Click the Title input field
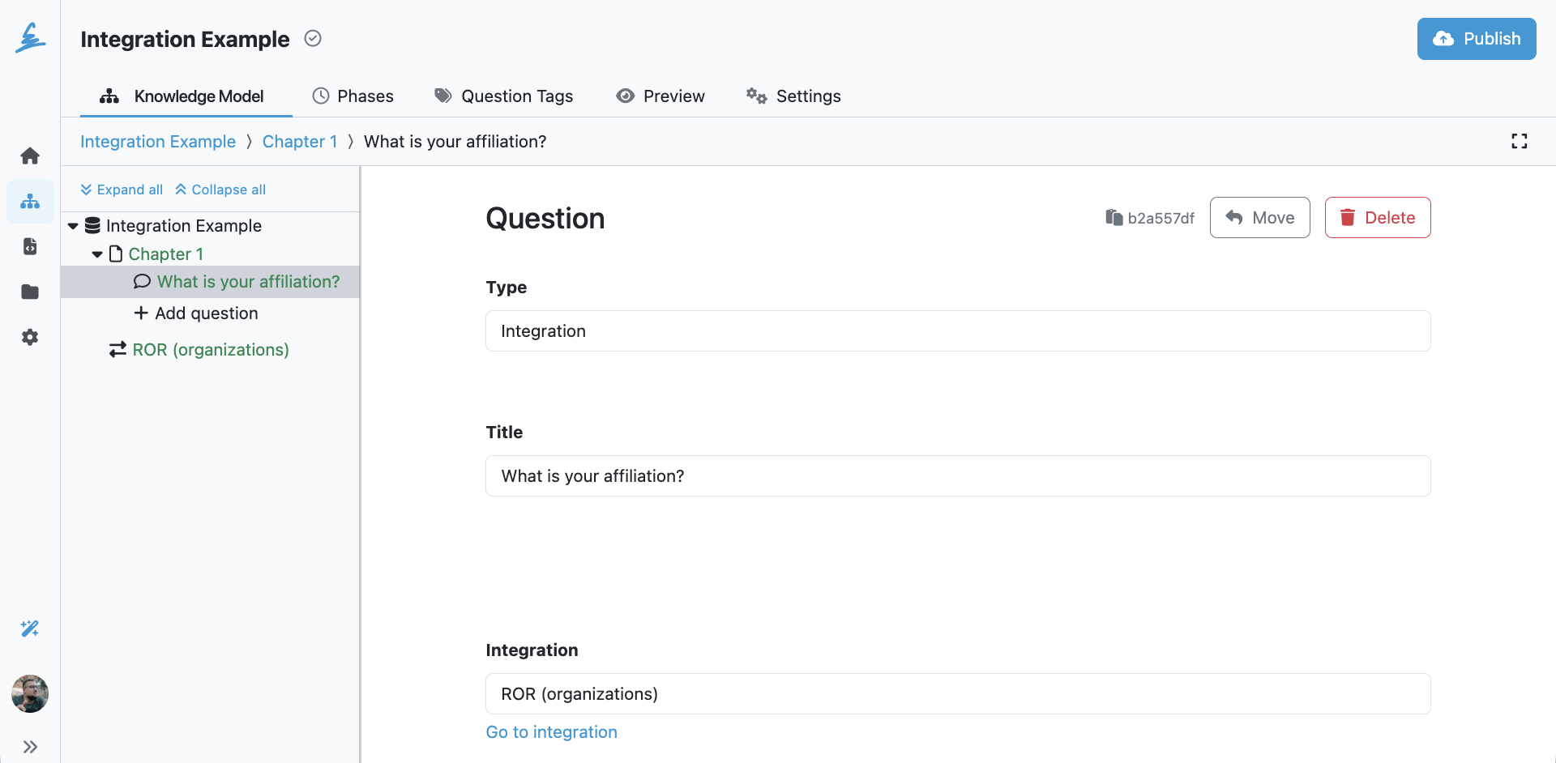 (x=957, y=475)
